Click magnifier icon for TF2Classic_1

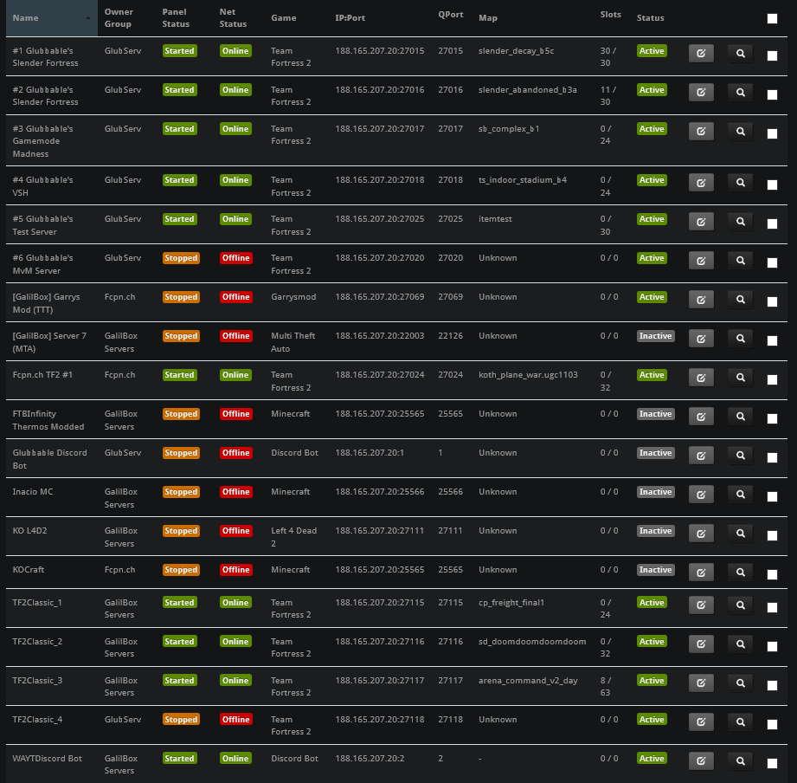[741, 605]
